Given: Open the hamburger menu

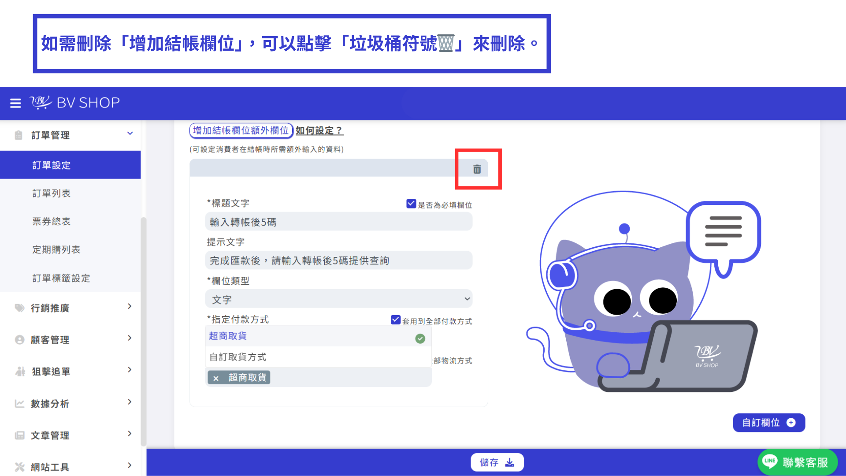Looking at the screenshot, I should click(15, 103).
